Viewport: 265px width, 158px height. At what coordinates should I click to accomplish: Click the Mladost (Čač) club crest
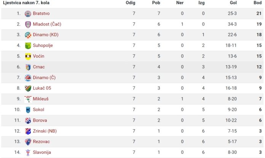28,24
